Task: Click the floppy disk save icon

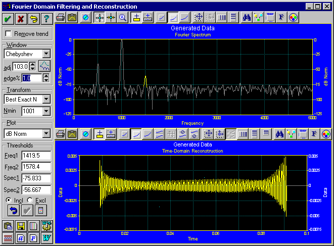Action: pyautogui.click(x=21, y=226)
